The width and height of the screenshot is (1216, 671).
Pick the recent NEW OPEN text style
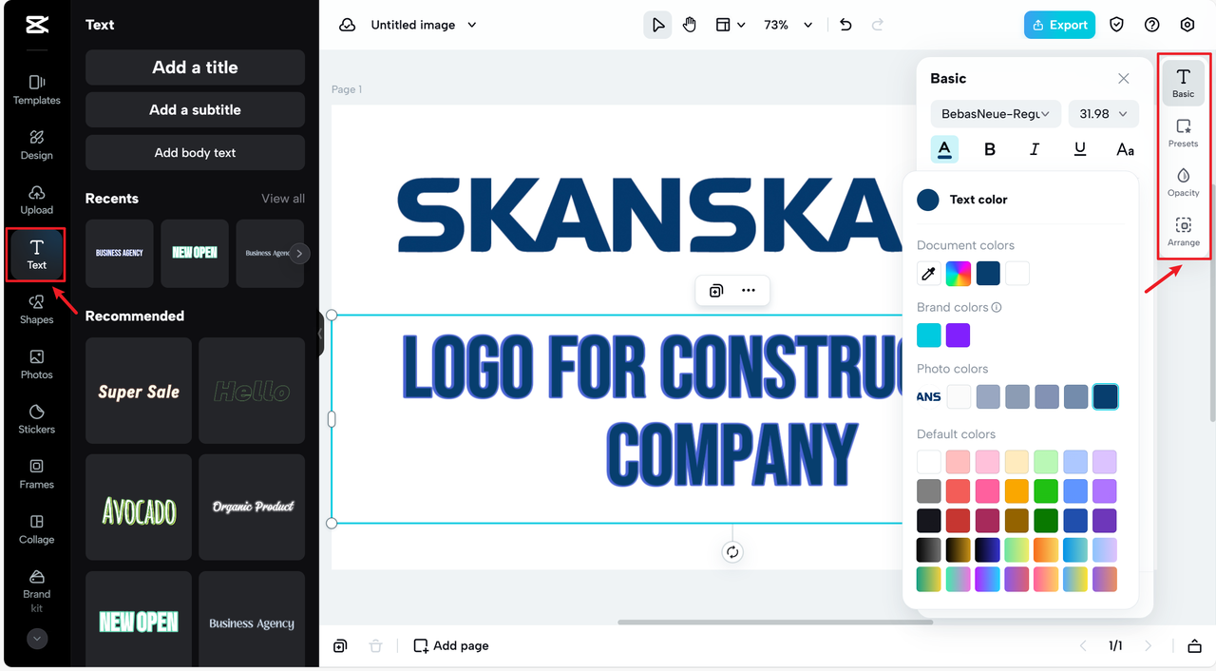[x=195, y=254]
